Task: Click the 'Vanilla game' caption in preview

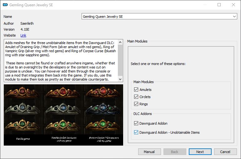Action: (x=23, y=139)
